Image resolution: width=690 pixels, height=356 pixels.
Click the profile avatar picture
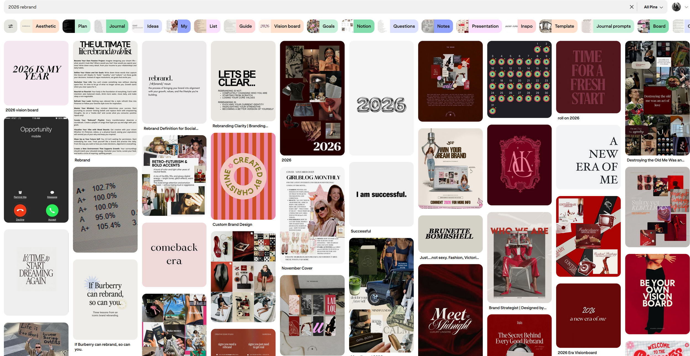tap(676, 7)
